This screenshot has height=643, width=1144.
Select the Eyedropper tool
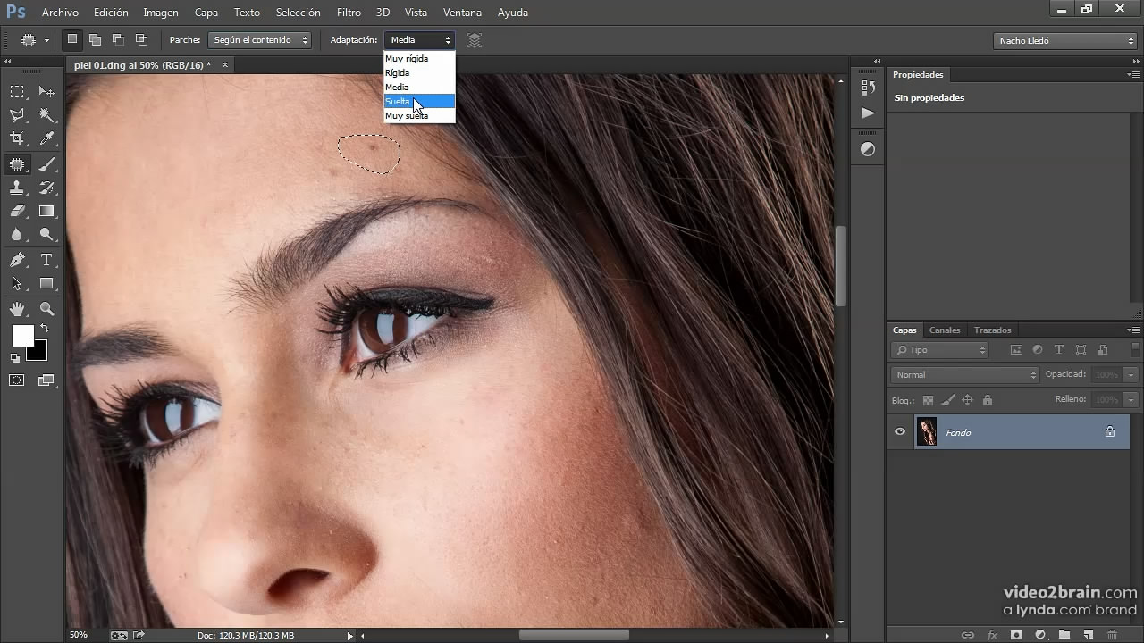click(46, 138)
